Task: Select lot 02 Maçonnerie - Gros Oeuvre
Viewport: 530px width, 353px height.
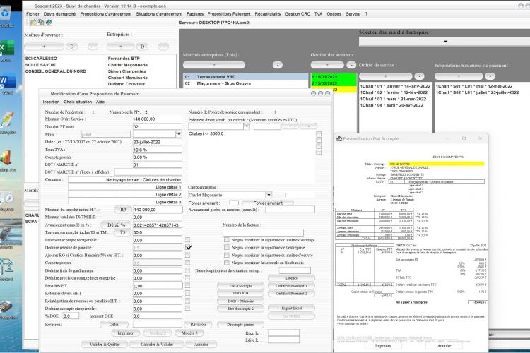Action: point(245,83)
